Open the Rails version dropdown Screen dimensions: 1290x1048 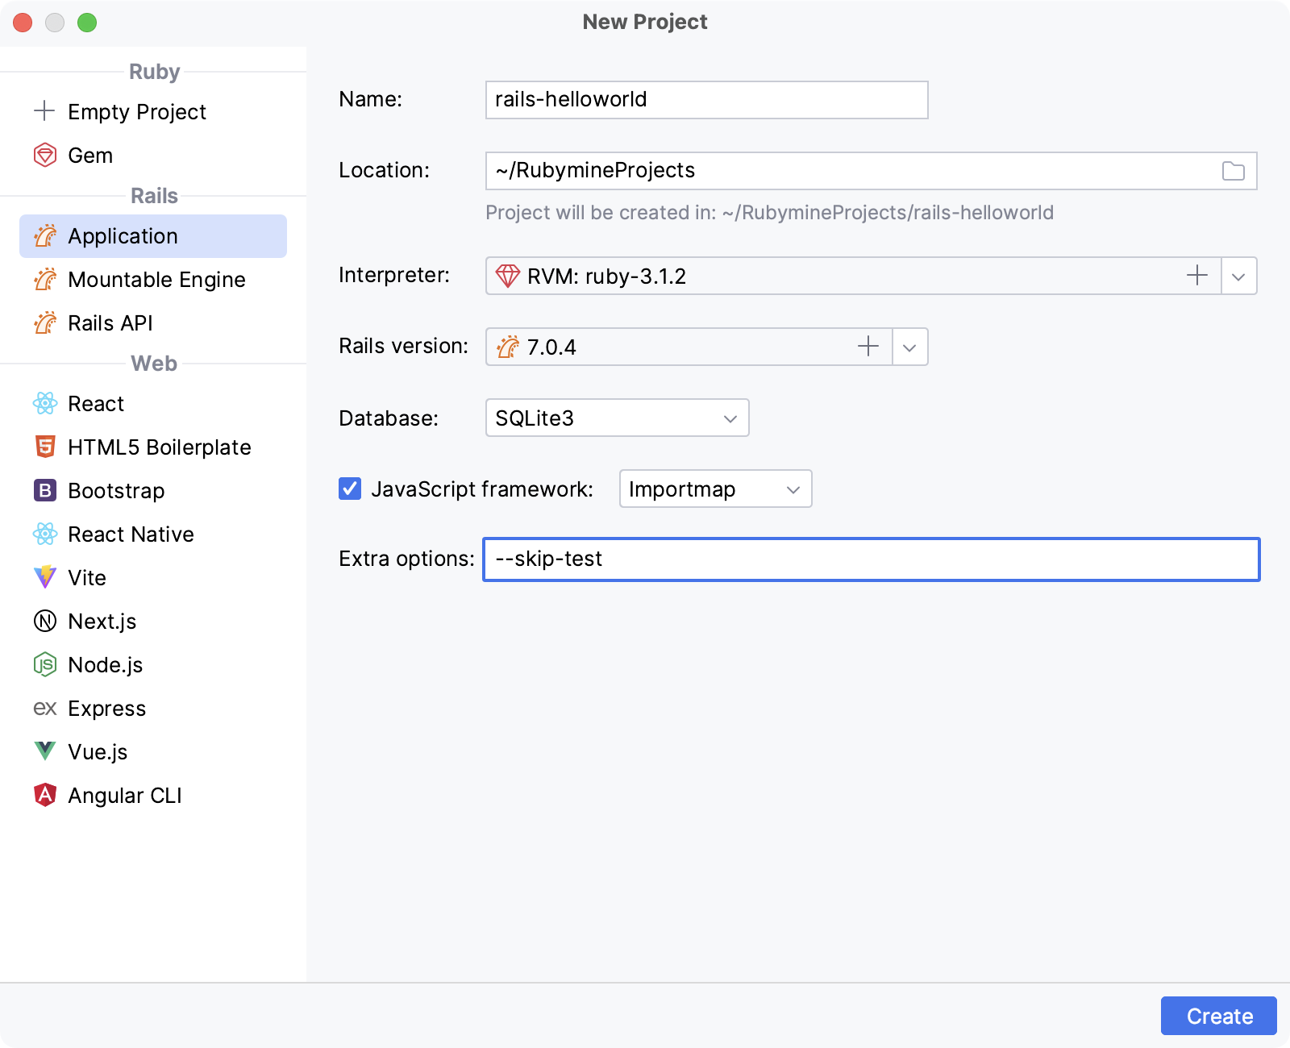pyautogui.click(x=909, y=347)
